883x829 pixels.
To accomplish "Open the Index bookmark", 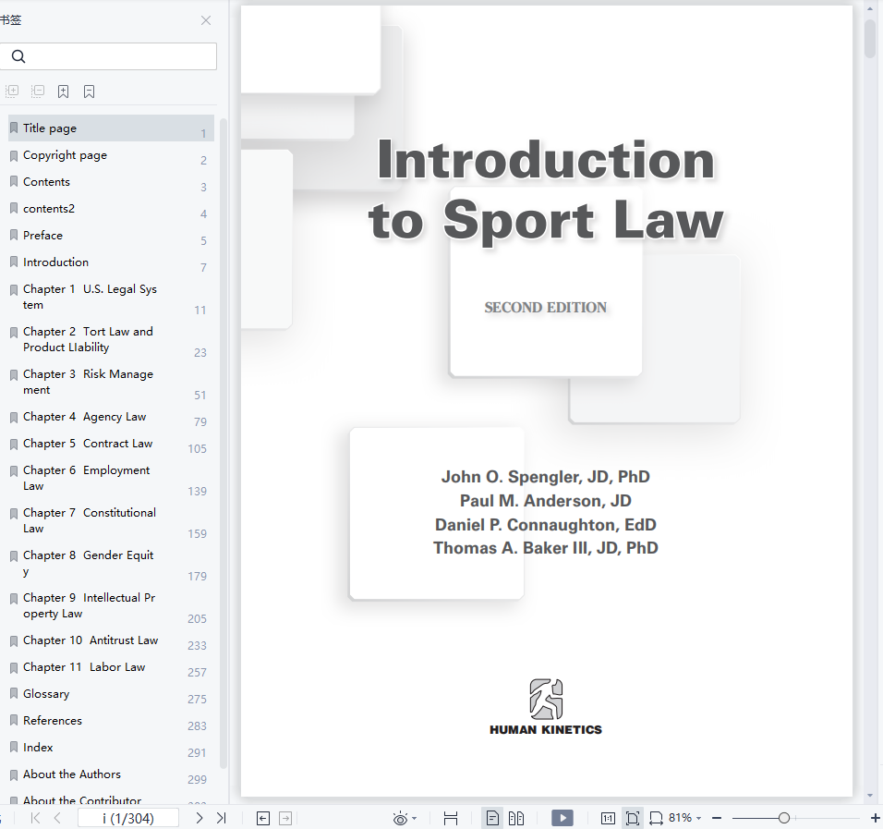I will pyautogui.click(x=111, y=748).
